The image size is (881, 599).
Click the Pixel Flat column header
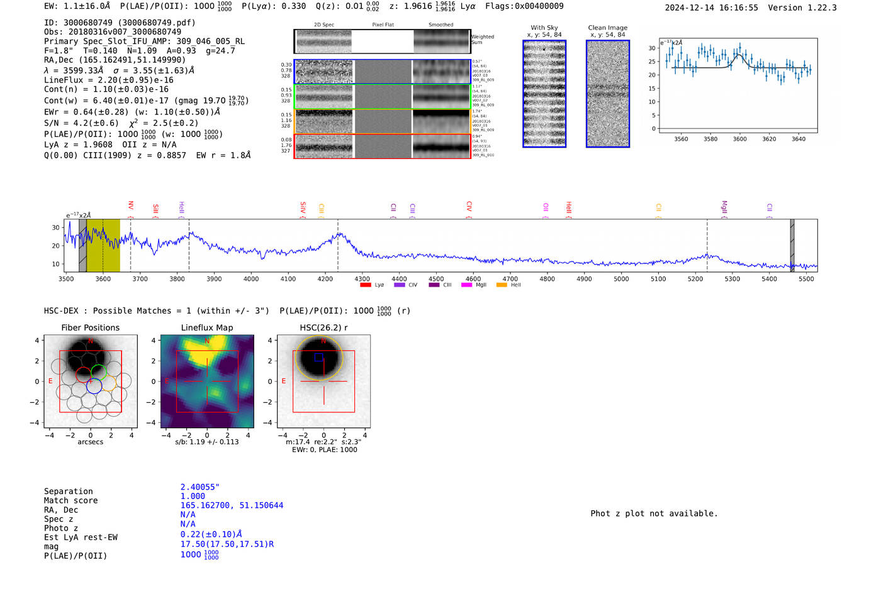pyautogui.click(x=383, y=25)
